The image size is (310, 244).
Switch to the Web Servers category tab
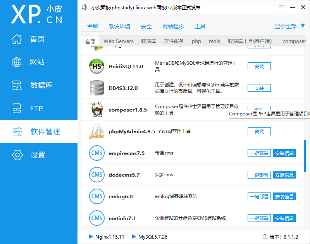[118, 41]
